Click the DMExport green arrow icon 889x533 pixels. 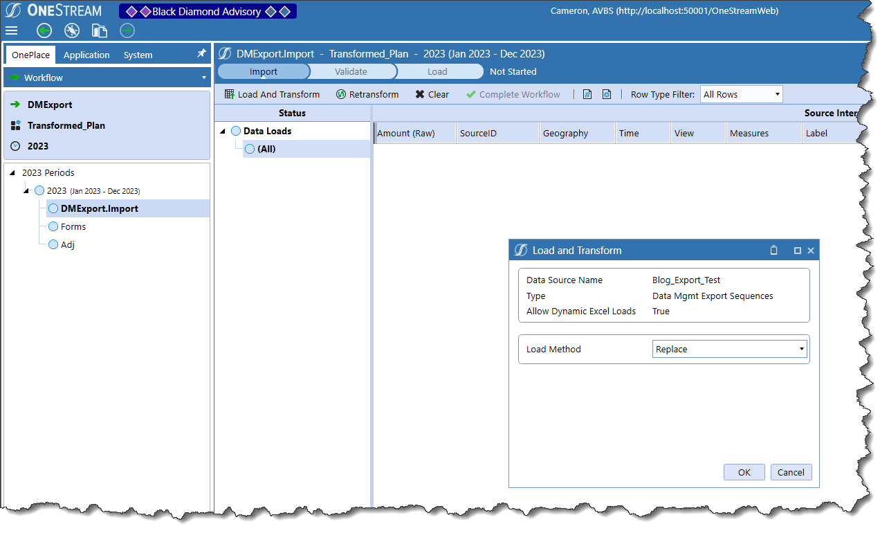click(15, 105)
